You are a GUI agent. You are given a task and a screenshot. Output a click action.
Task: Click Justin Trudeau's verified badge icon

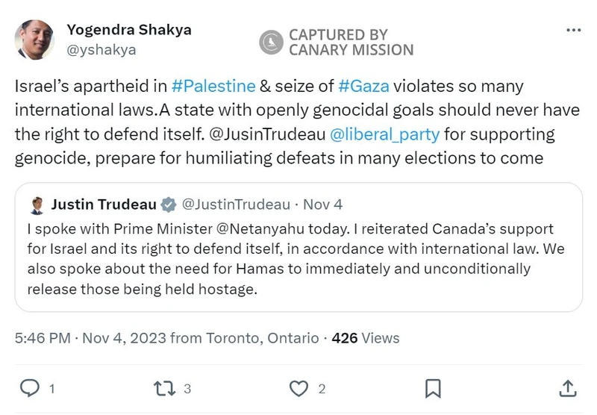(x=169, y=205)
